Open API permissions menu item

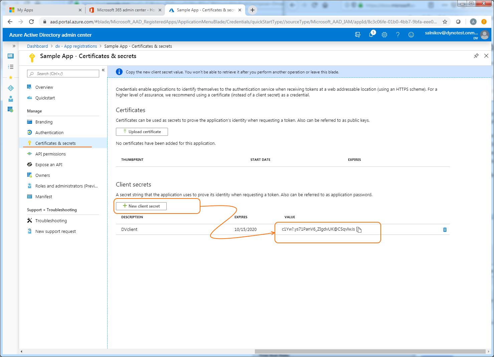click(50, 154)
